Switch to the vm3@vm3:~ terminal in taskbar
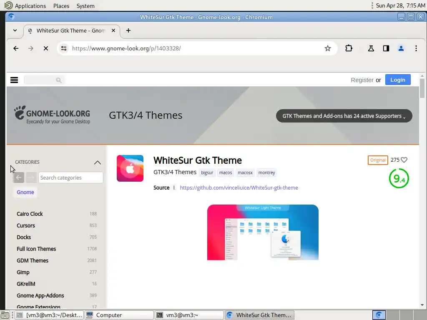This screenshot has width=427, height=320. tap(189, 315)
